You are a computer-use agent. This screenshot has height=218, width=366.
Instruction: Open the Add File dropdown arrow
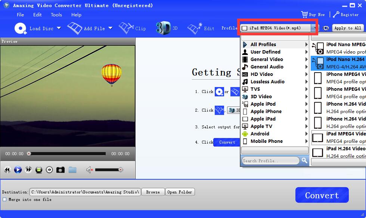tap(111, 28)
